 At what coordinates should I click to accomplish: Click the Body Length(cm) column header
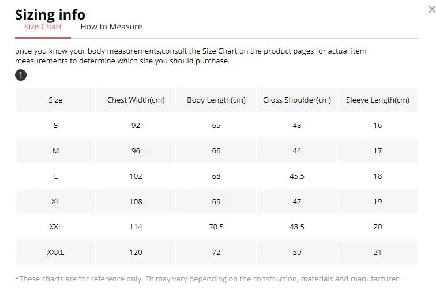(x=216, y=100)
